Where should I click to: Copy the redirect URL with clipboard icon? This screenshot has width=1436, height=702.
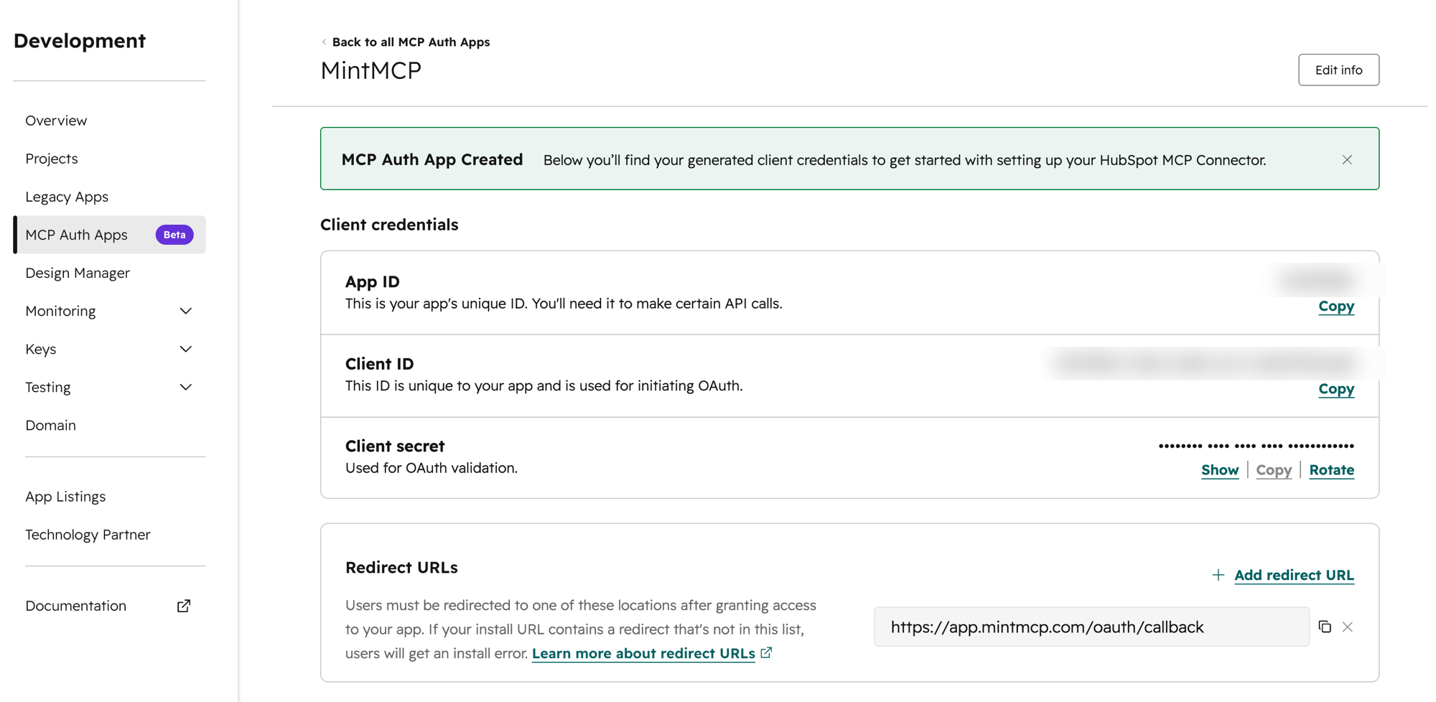tap(1325, 627)
